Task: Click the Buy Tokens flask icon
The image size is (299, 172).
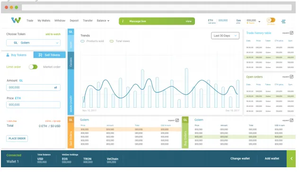Action: pos(8,55)
